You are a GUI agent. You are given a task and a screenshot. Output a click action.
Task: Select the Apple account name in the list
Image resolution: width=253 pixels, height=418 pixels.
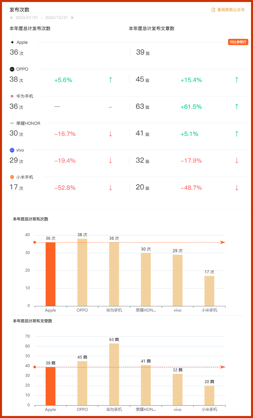pyautogui.click(x=22, y=42)
